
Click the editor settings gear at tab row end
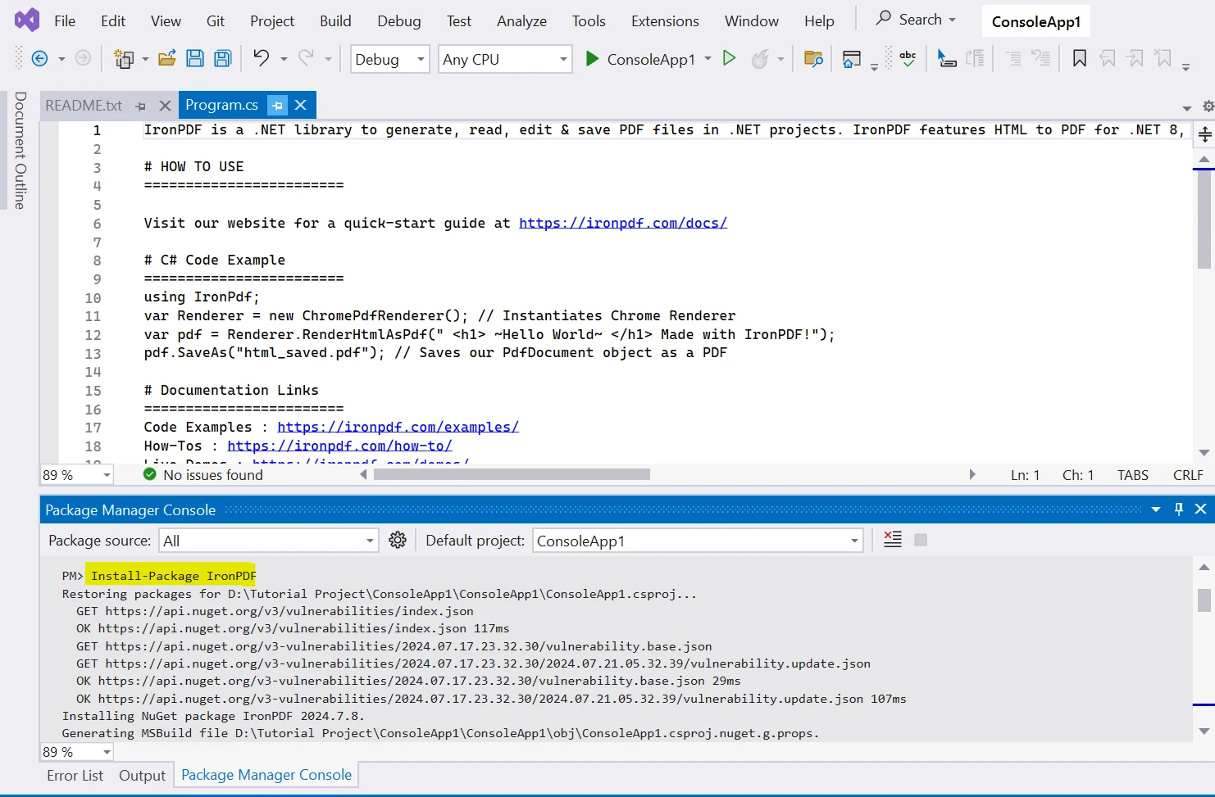pos(1208,106)
